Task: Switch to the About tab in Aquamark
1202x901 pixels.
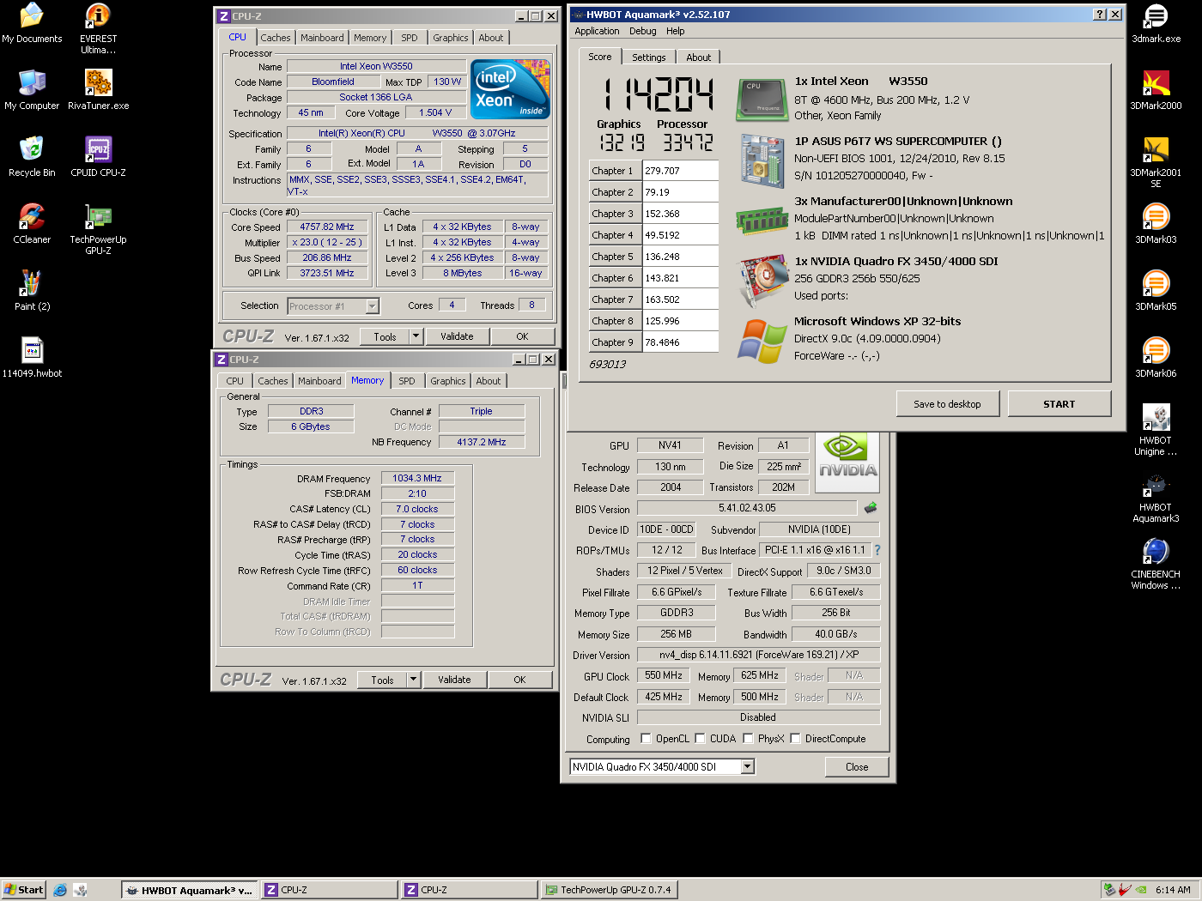Action: (x=698, y=57)
